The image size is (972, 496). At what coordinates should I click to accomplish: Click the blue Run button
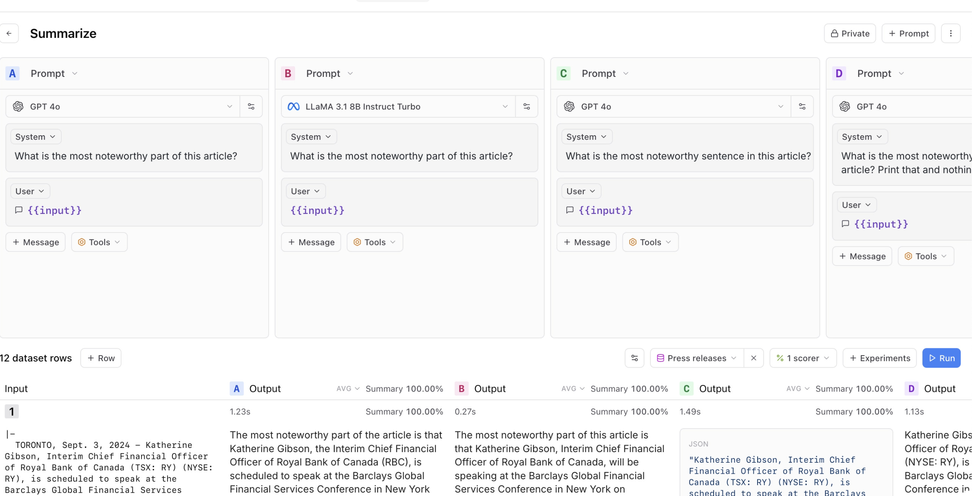941,358
